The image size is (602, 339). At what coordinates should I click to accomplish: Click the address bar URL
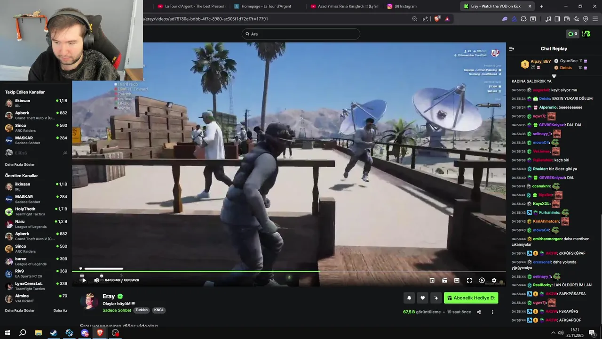click(206, 19)
